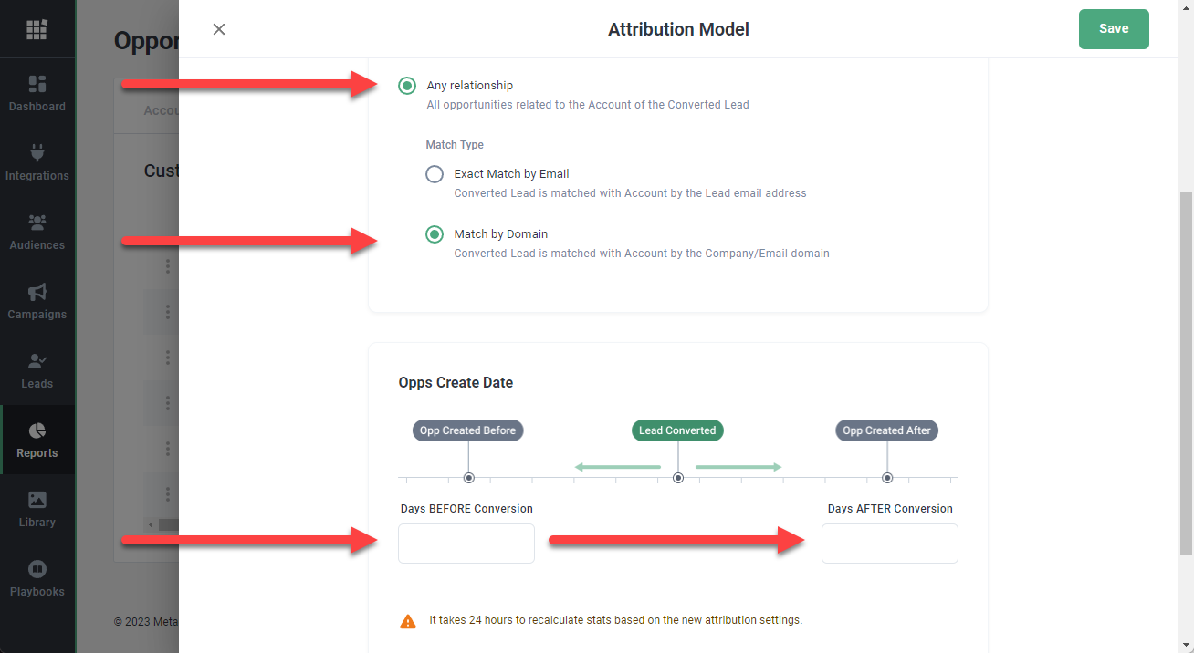Select Any relationship radio button

(407, 86)
